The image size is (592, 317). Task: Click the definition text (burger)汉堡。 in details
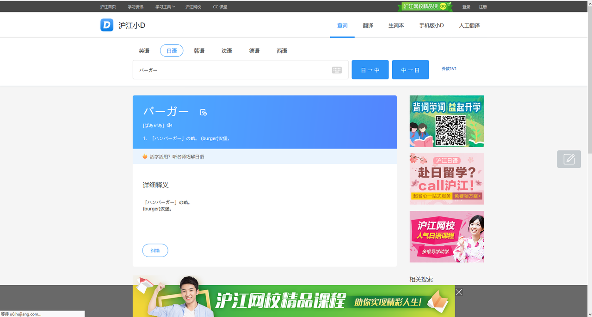(157, 209)
